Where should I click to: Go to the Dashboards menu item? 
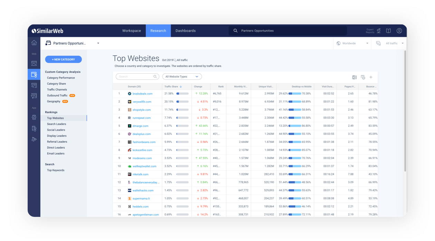tap(185, 31)
